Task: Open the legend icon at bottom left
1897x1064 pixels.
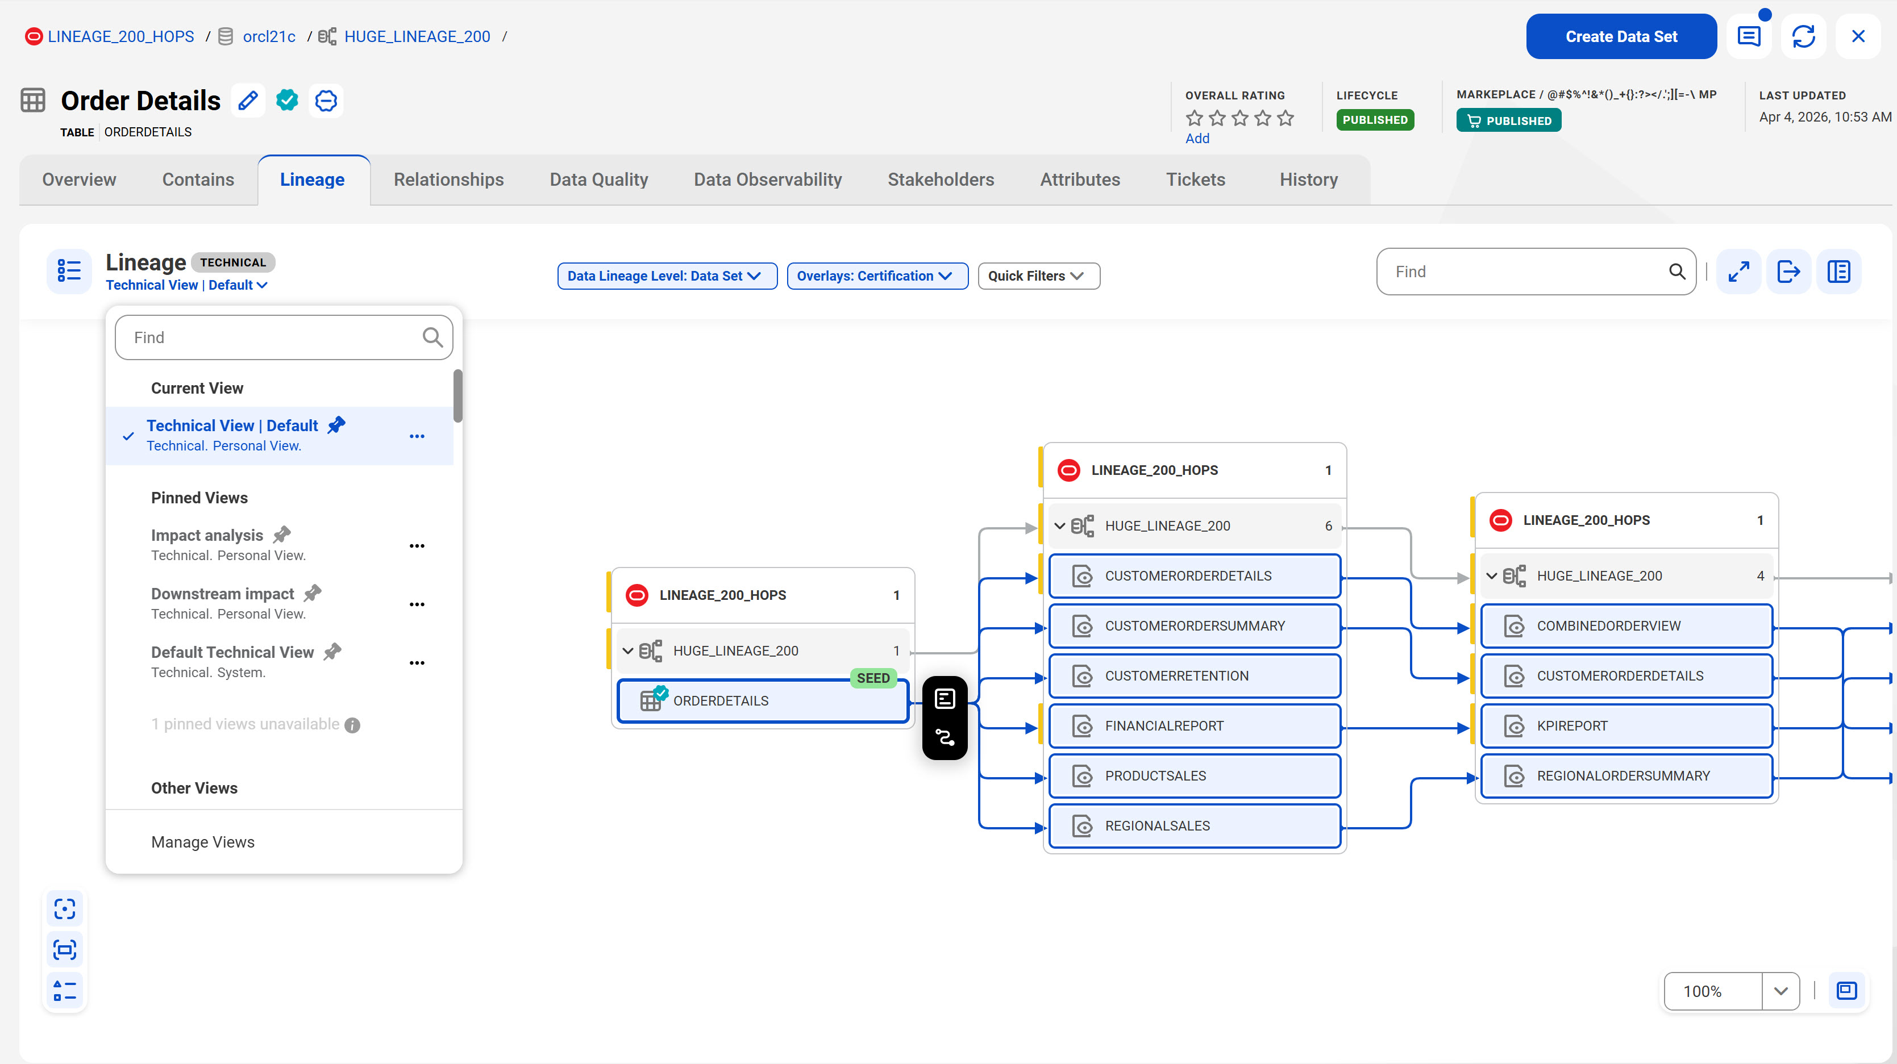Action: tap(65, 990)
